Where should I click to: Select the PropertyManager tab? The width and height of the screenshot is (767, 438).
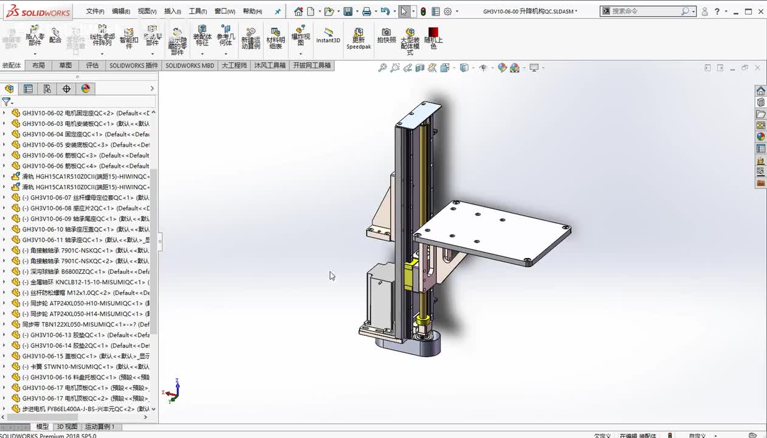click(x=28, y=89)
